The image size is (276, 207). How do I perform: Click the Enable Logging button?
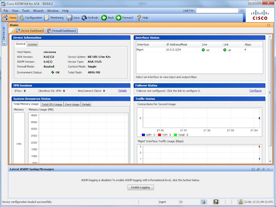(141, 188)
